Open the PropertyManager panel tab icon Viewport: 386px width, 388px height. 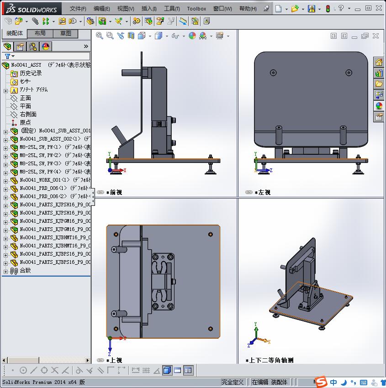pos(20,47)
